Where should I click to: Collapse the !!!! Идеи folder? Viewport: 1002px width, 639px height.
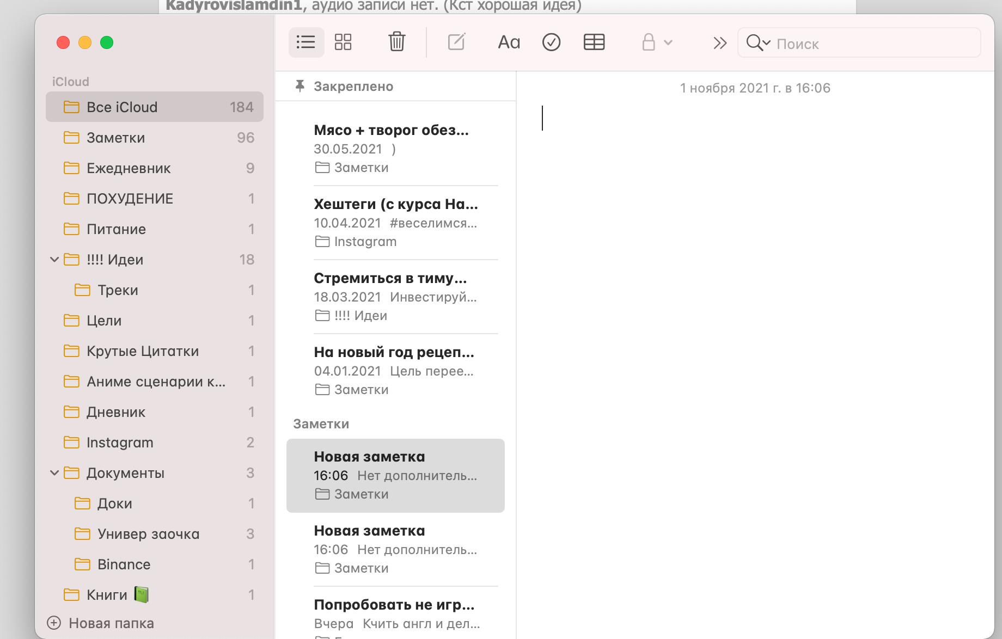[54, 260]
